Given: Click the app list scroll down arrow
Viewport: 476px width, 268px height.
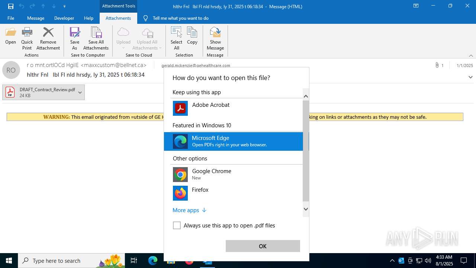Looking at the screenshot, I should click(306, 209).
